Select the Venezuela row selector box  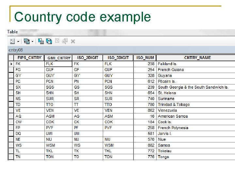tap(11, 110)
